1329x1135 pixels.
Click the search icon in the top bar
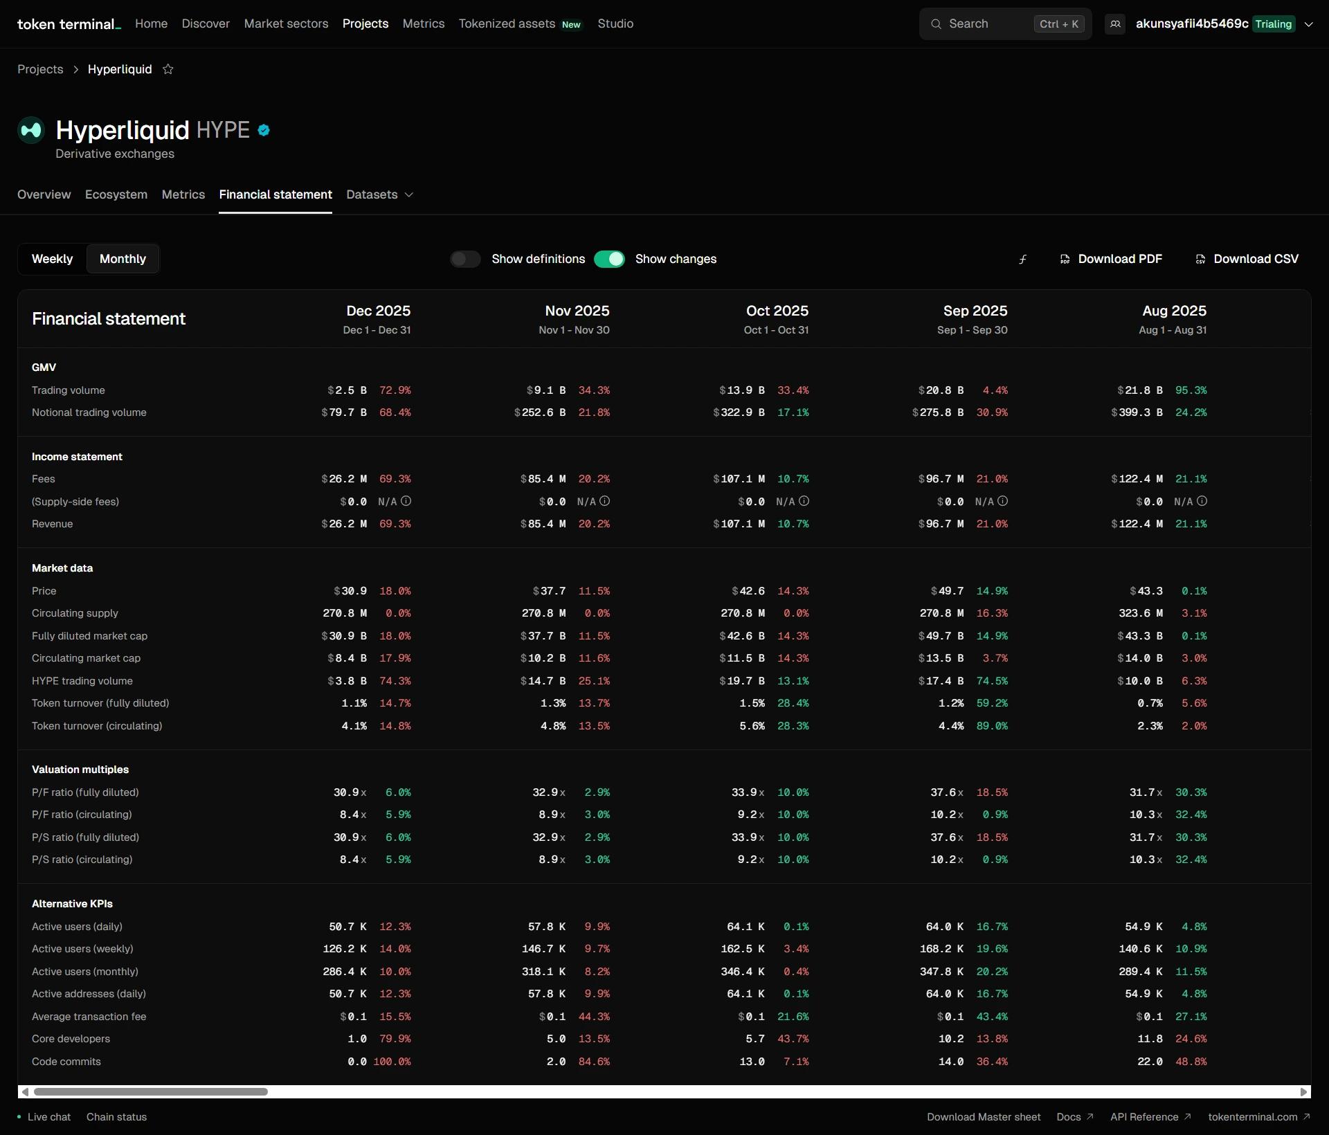936,24
